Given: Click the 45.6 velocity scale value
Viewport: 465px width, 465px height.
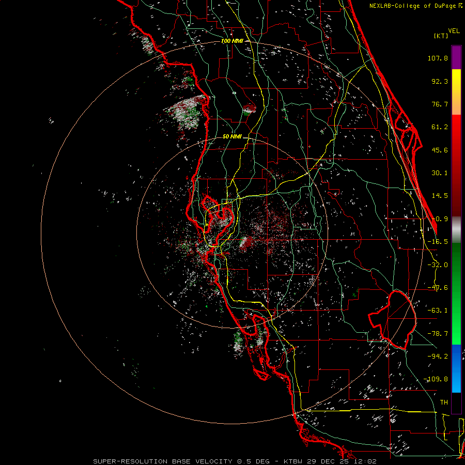Looking at the screenshot, I should 440,150.
